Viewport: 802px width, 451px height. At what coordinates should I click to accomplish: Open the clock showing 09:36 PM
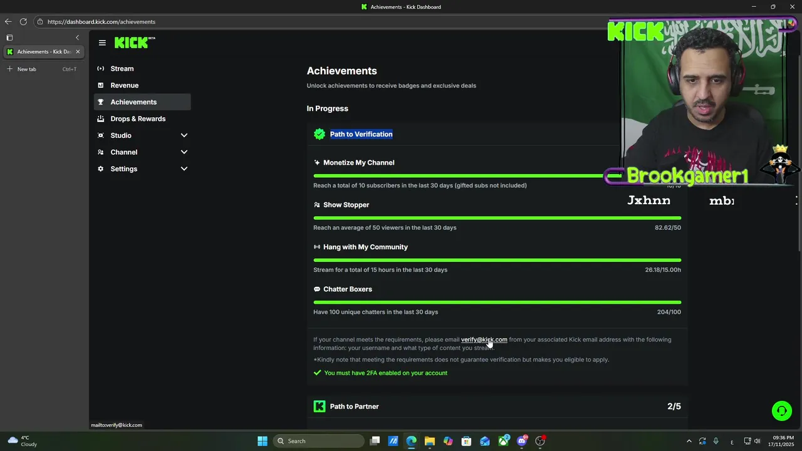(783, 441)
